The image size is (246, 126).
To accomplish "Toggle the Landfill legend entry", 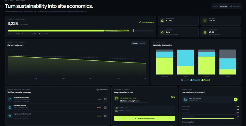I will coord(185,80).
